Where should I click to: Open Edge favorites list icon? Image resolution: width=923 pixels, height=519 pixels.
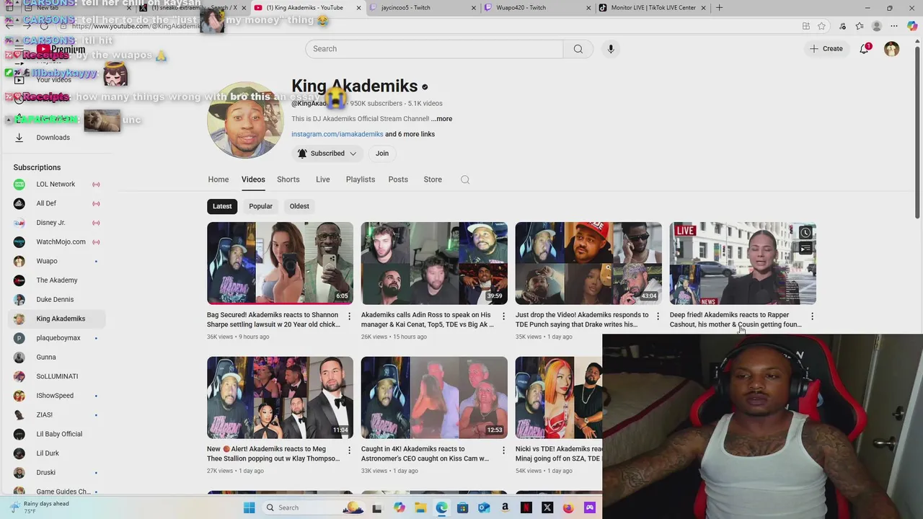860,27
